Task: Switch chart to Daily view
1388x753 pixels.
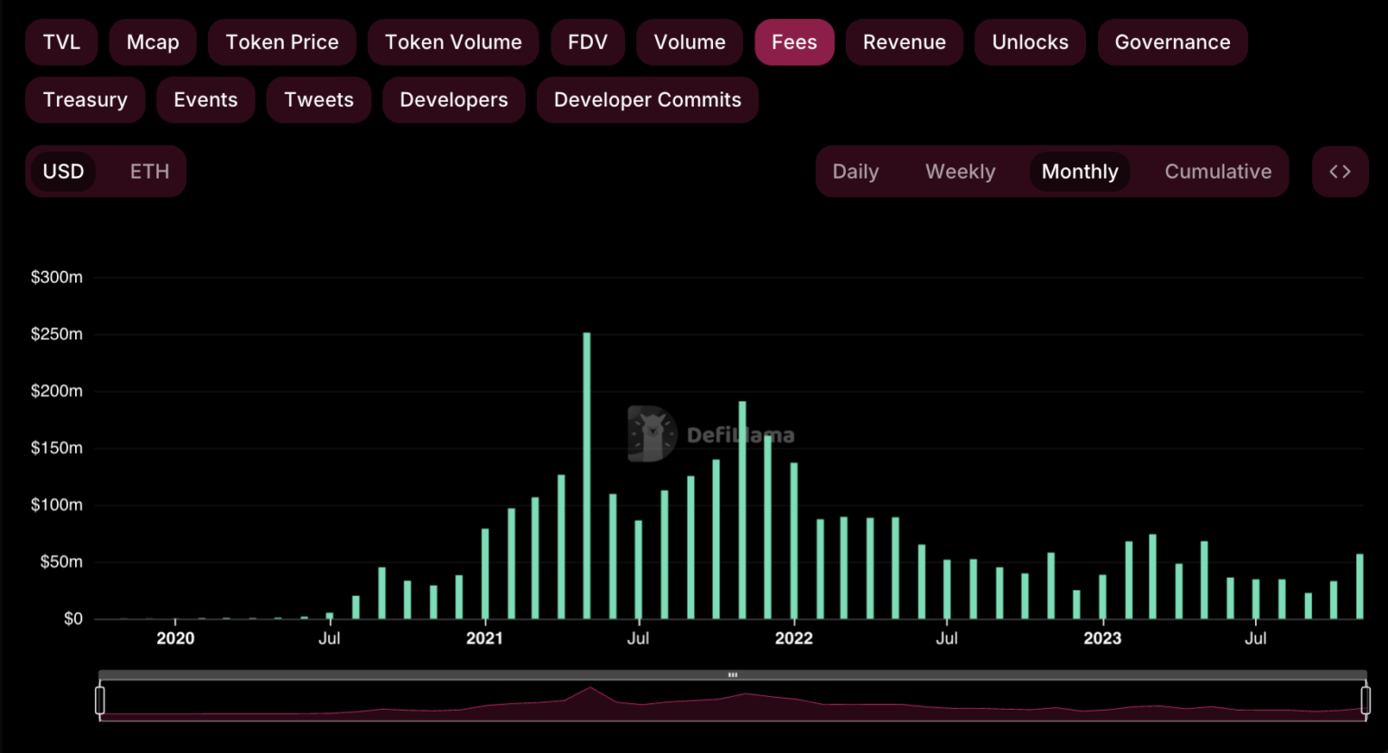Action: 855,172
